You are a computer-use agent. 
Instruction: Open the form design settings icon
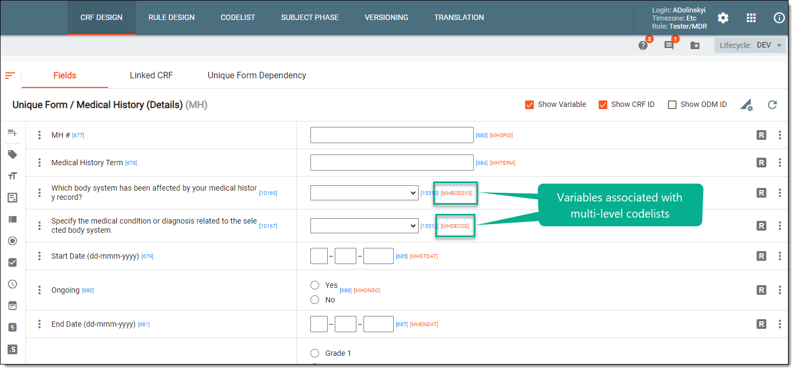(x=746, y=105)
